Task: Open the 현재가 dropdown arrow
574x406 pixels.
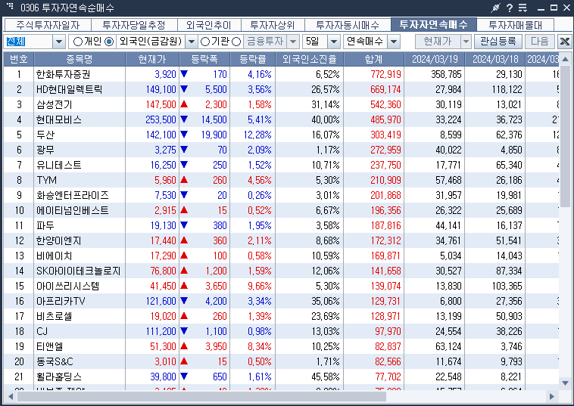Action: click(466, 42)
